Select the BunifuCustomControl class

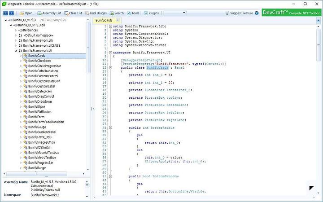[43, 76]
